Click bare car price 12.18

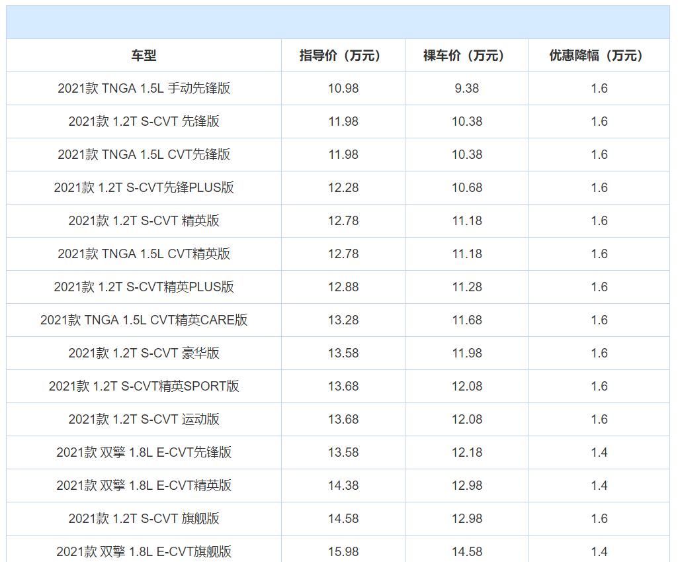pos(467,453)
